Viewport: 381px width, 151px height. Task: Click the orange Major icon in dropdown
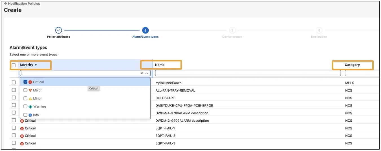30,90
